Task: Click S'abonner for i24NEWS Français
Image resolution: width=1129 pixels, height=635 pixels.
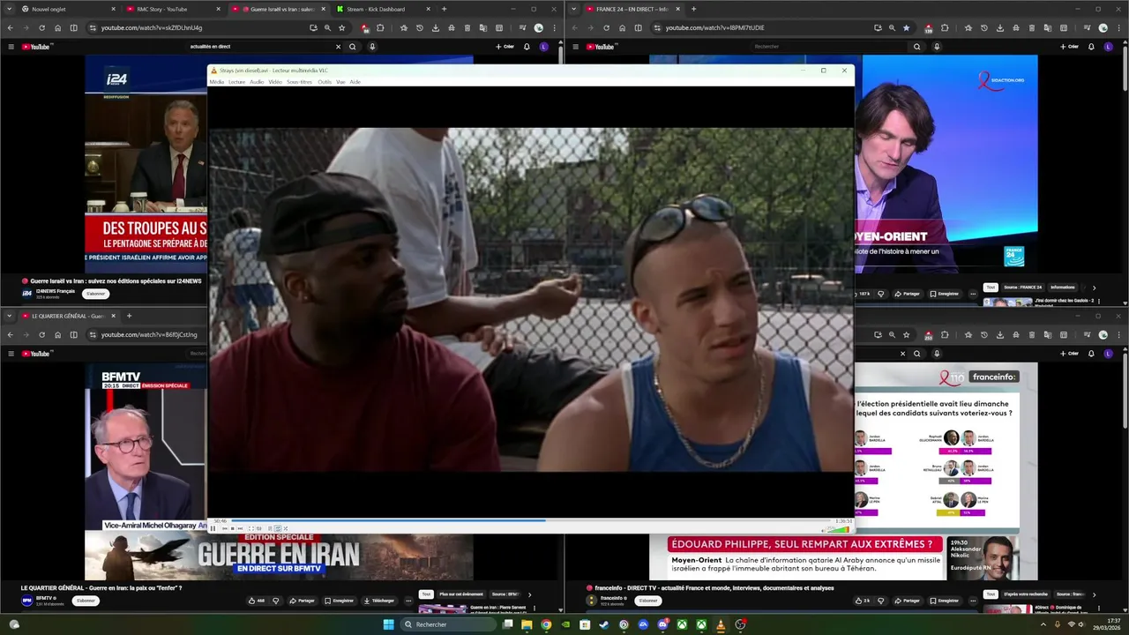Action: 95,294
